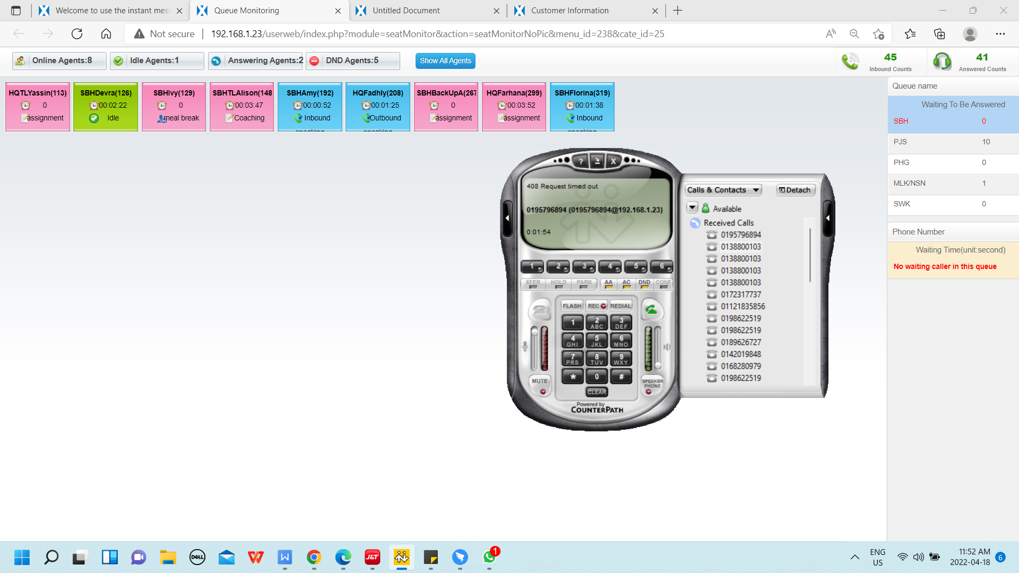
Task: Open the Calls & Contacts dropdown
Action: (x=723, y=190)
